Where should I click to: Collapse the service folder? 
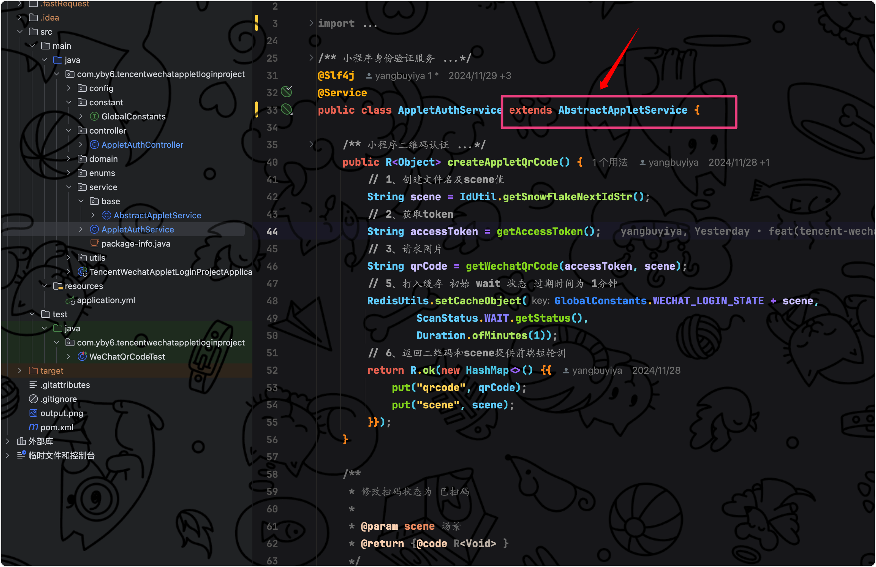tap(69, 187)
